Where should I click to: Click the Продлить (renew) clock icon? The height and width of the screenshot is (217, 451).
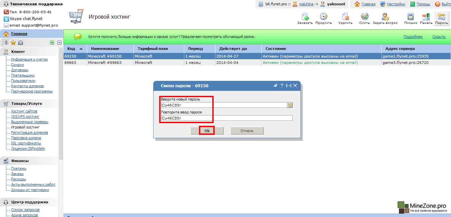coord(323,17)
